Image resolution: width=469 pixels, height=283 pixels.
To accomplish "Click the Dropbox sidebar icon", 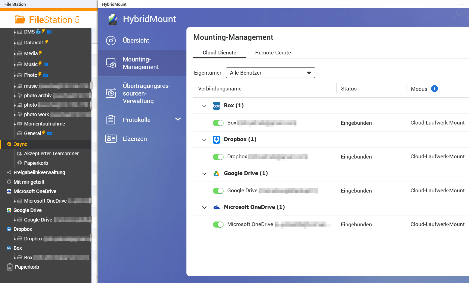I will (x=9, y=229).
